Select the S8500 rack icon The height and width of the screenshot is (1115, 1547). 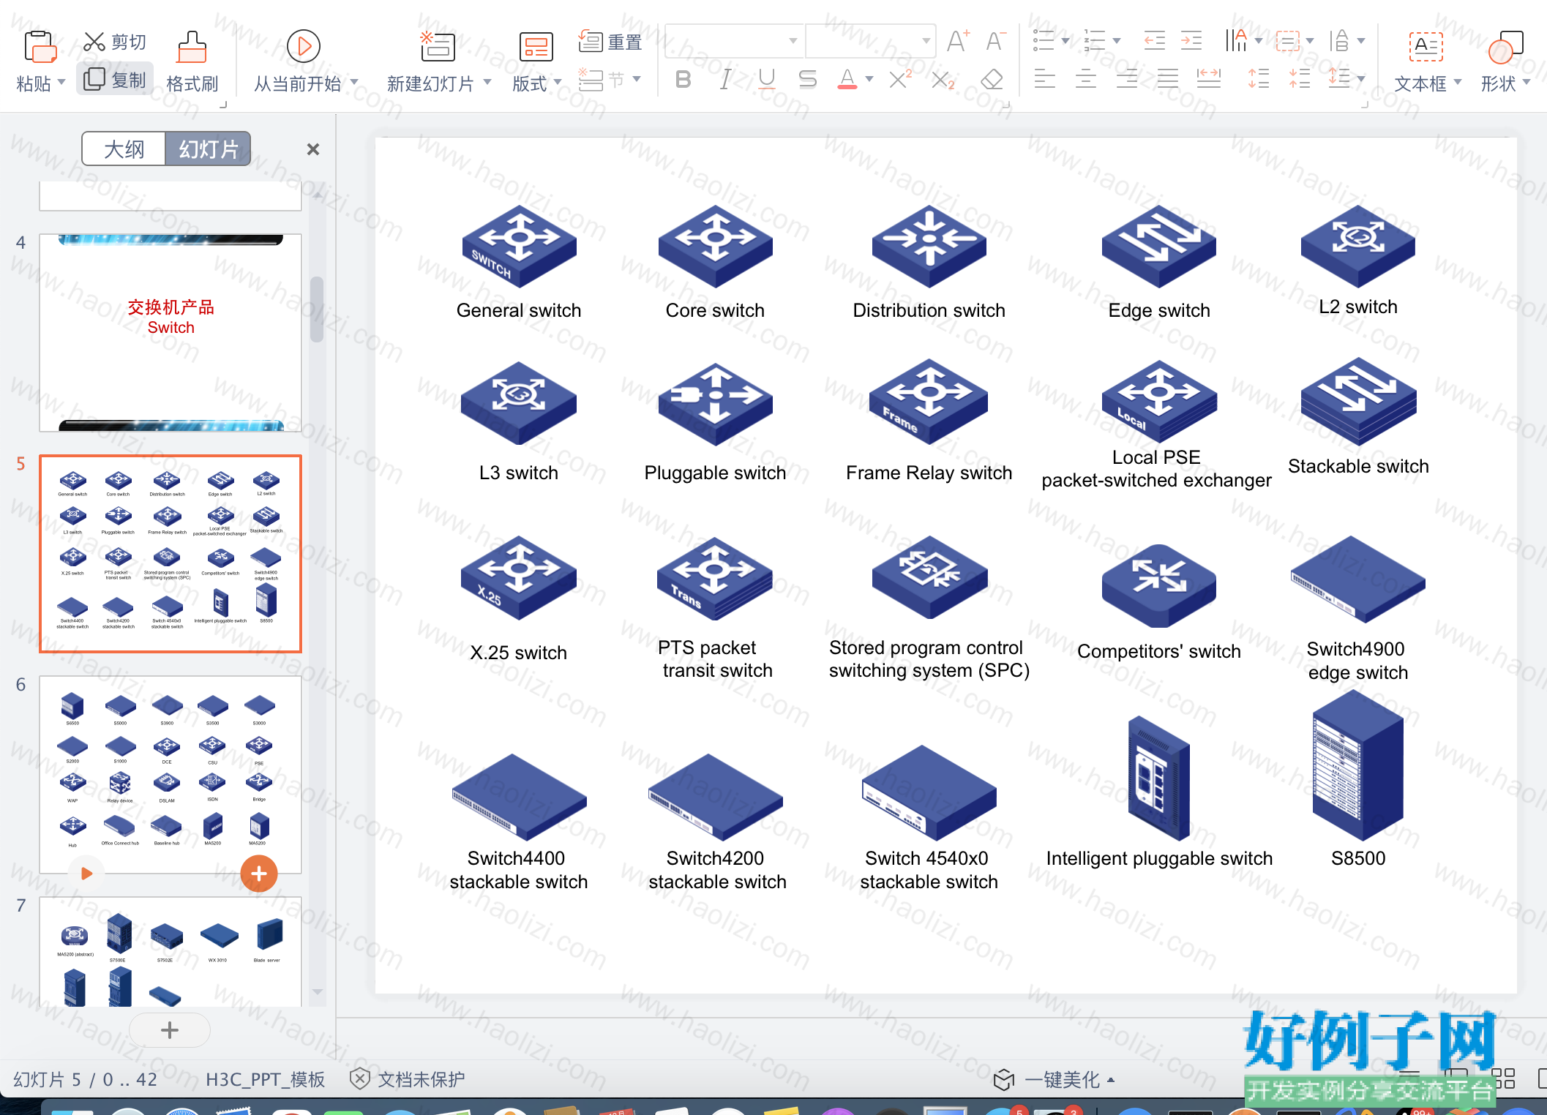click(x=1358, y=767)
